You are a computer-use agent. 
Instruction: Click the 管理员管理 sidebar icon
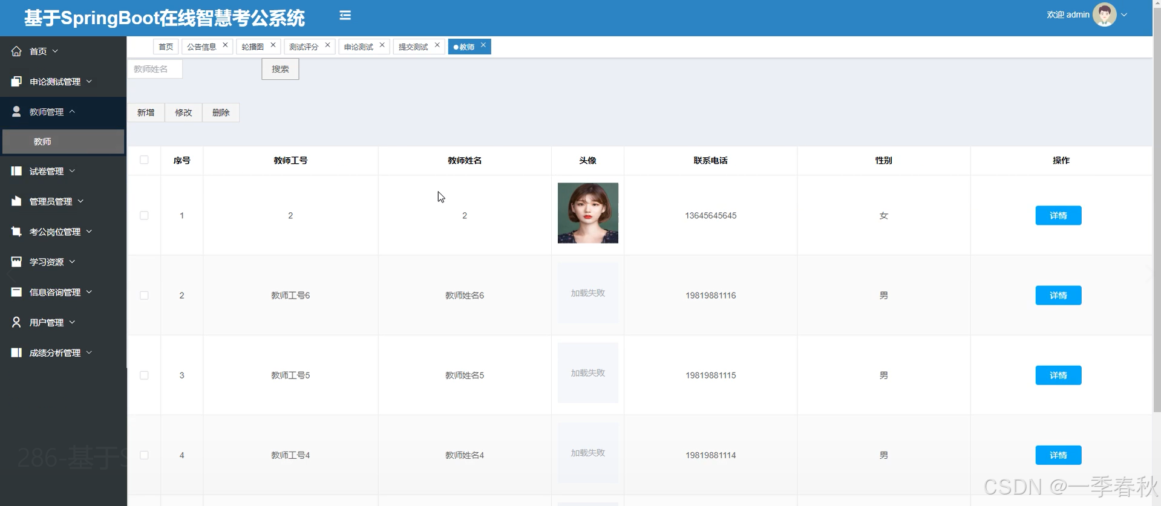pyautogui.click(x=16, y=201)
